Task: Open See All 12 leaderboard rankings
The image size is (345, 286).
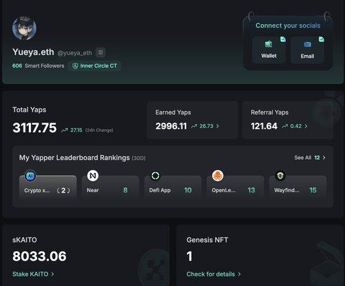Action: click(x=310, y=158)
